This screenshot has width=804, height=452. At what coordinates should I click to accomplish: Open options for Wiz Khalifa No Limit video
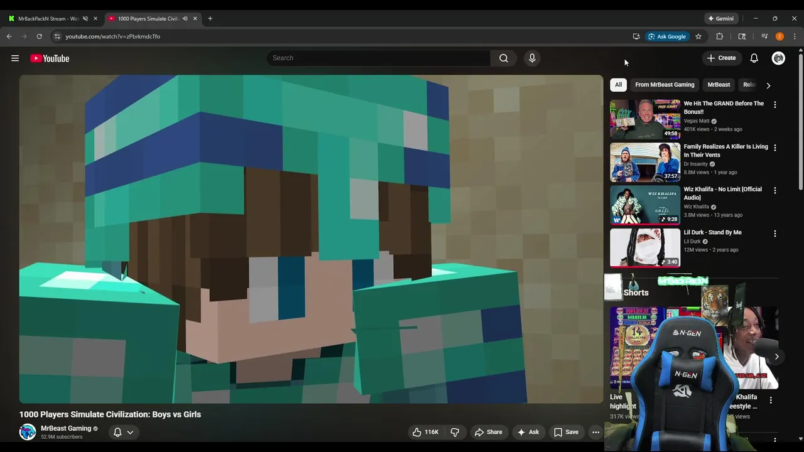(774, 190)
